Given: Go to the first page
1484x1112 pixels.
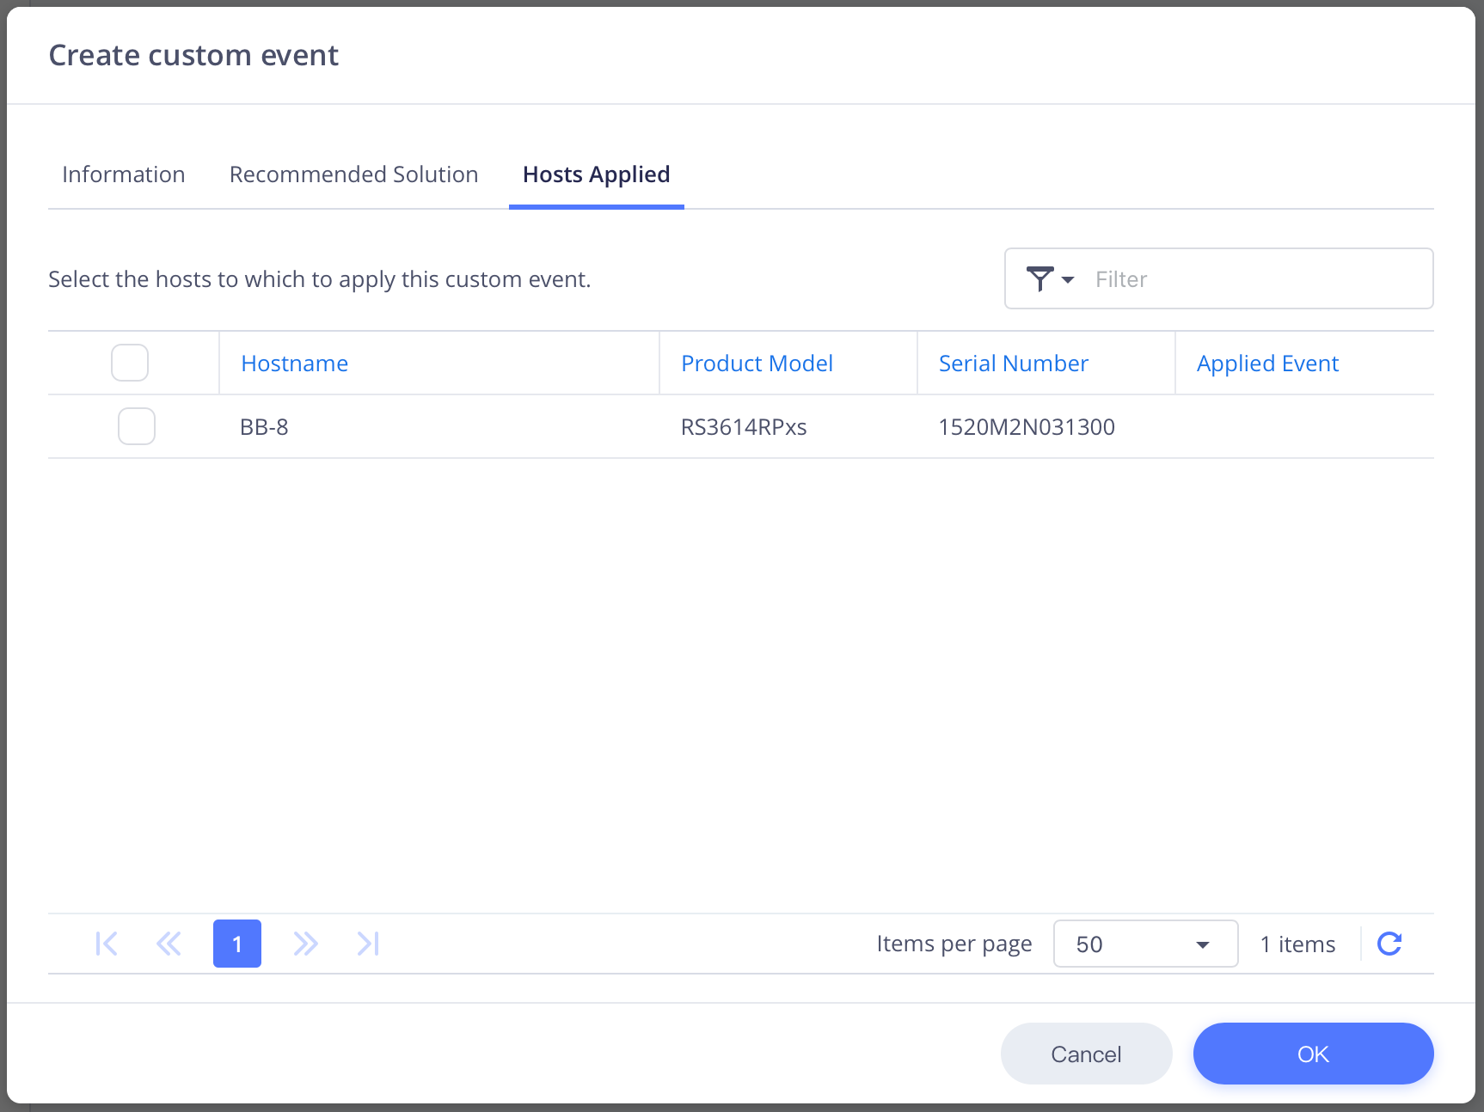Looking at the screenshot, I should pyautogui.click(x=107, y=944).
